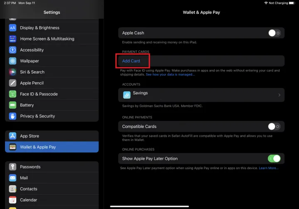Tap the Wi-Fi status icon
The image size is (299, 209).
tap(266, 3)
